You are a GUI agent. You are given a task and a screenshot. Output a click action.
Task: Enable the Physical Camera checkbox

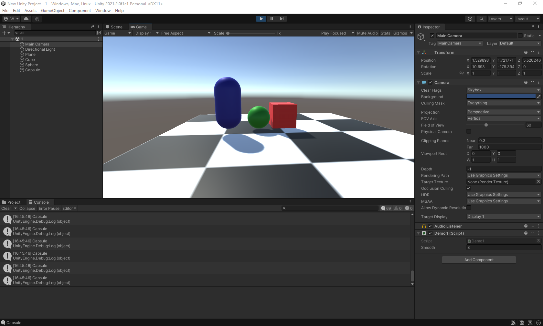(469, 131)
